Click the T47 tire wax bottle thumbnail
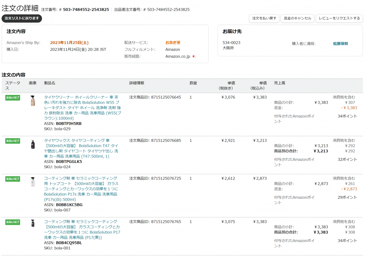Screen dimensions: 367x264 tap(33, 144)
